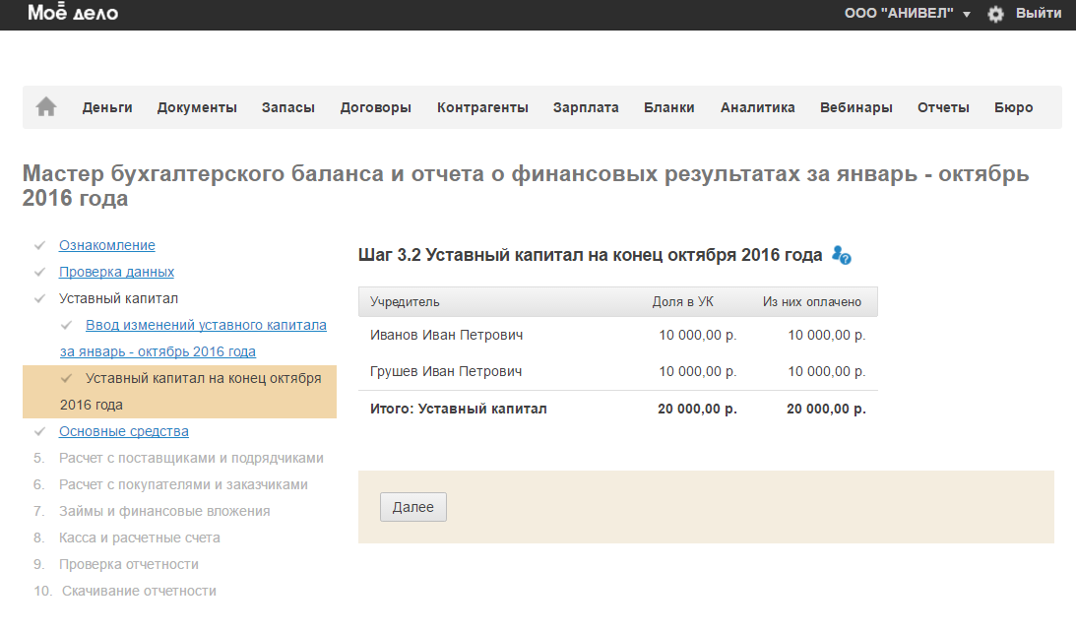Screen dimensions: 1076x633
Task: Click the total share 20 000,00 р. in Доля в УК
Action: click(x=697, y=409)
